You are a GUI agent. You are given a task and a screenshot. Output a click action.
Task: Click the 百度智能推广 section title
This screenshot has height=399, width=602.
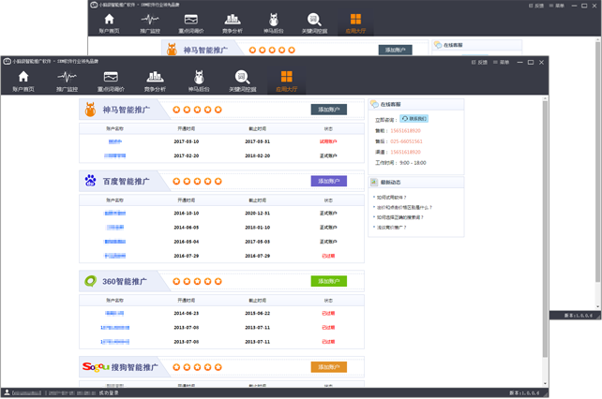126,181
